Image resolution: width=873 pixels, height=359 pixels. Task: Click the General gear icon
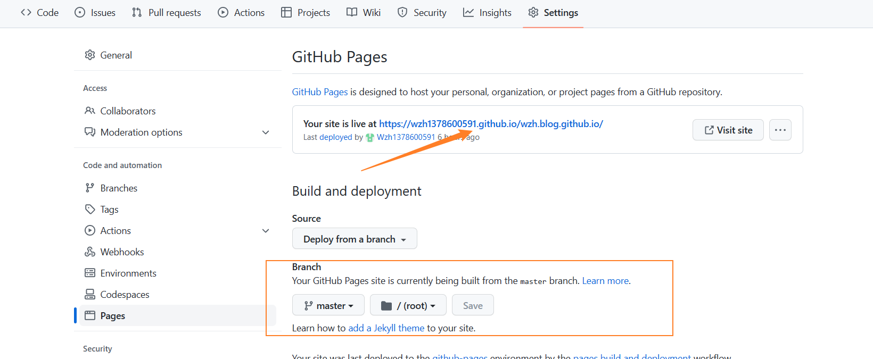pos(90,55)
